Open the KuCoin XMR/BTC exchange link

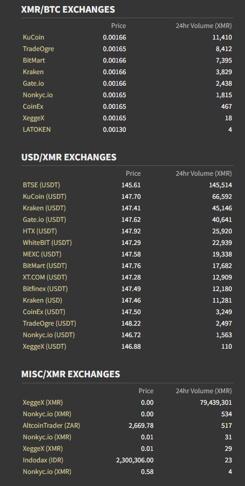(x=34, y=37)
